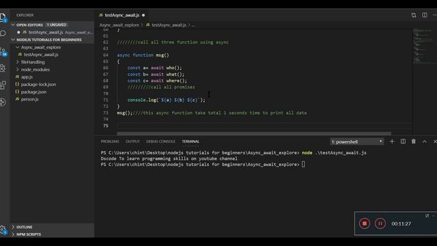The image size is (437, 246).
Task: Select the powershell terminal dropdown
Action: pos(356,141)
